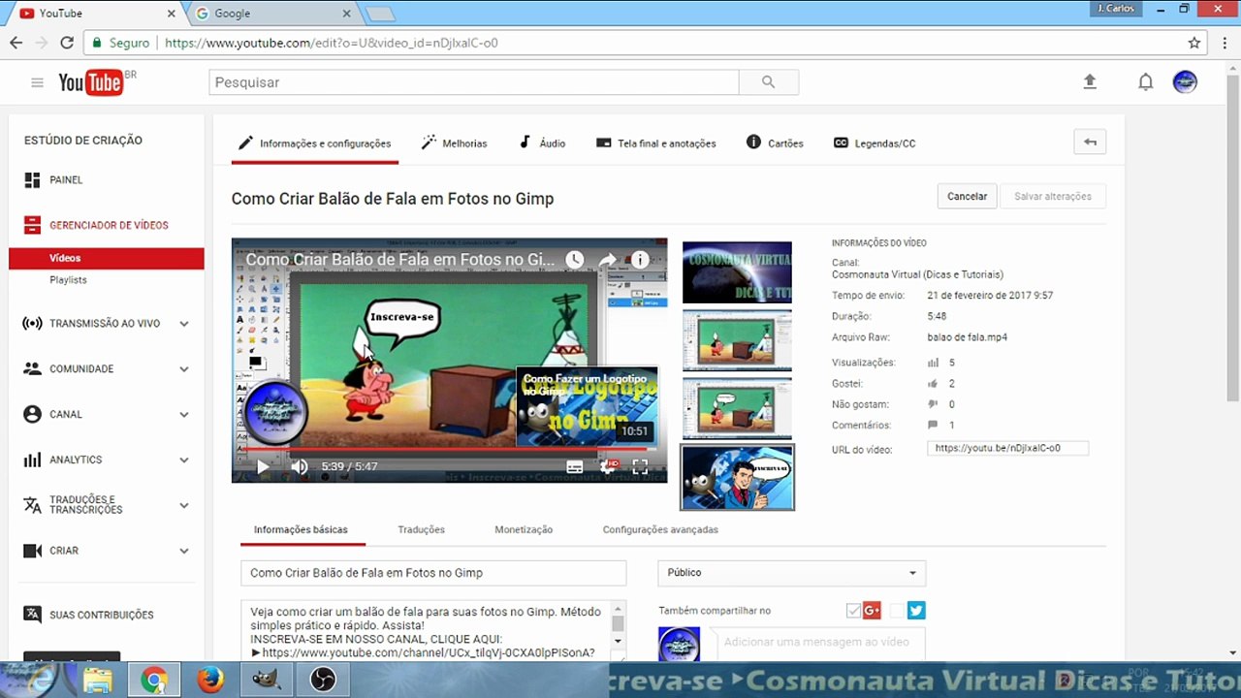
Task: Open Firefox from the taskbar
Action: (209, 681)
